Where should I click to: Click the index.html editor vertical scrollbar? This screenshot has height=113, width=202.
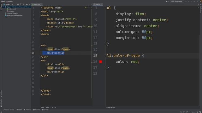[x=92, y=53]
